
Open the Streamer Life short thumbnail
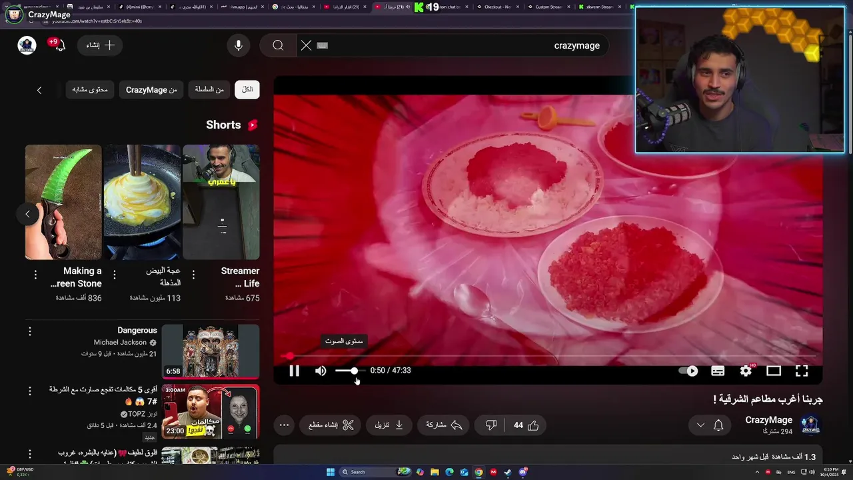pos(221,202)
